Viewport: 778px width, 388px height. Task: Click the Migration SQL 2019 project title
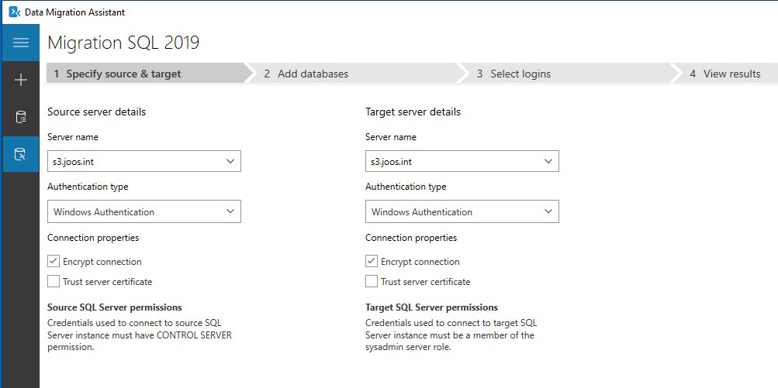point(123,43)
